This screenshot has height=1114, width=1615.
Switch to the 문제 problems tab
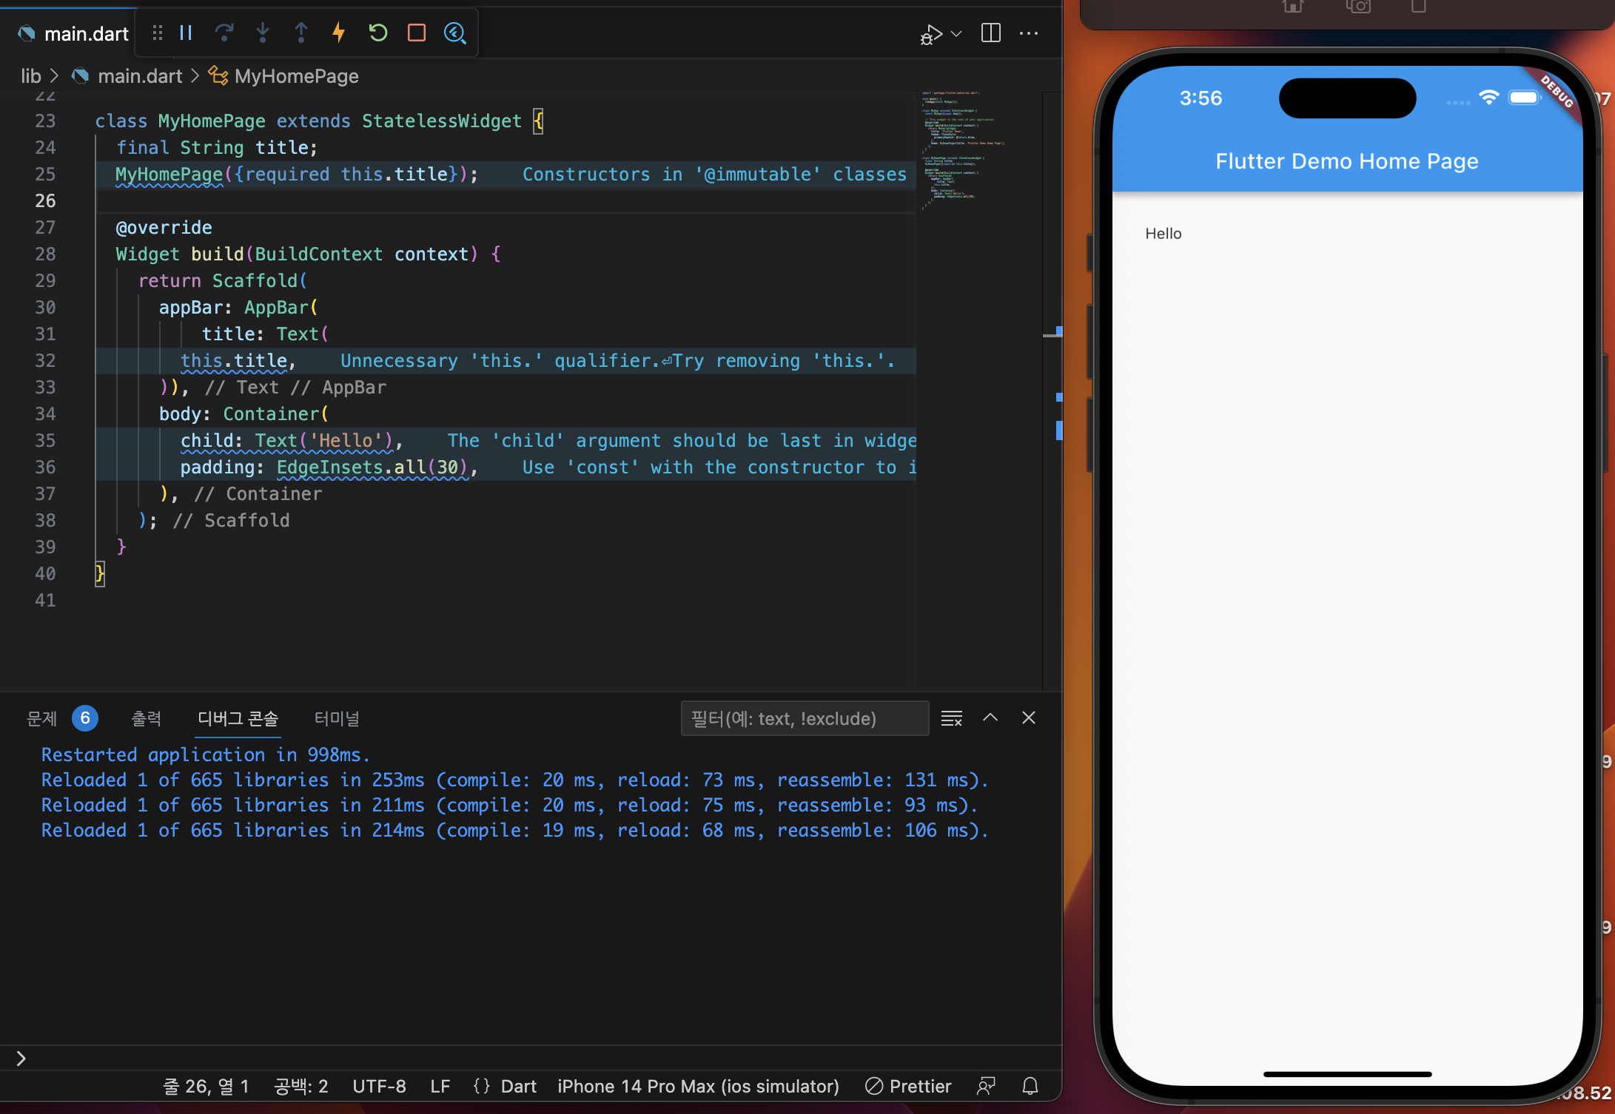tap(42, 718)
